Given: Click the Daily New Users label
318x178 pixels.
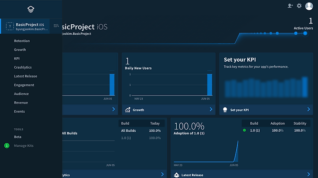Looking at the screenshot, I should click(138, 68).
